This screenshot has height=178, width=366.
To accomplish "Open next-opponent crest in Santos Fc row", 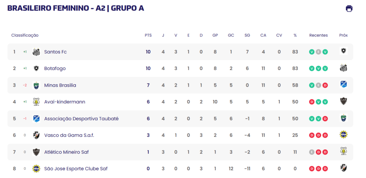I will (343, 51).
